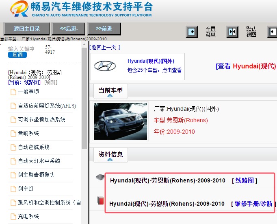Click the page icon beside 自适应前照灯系统
Screen dimensions: 277x224
(13, 106)
